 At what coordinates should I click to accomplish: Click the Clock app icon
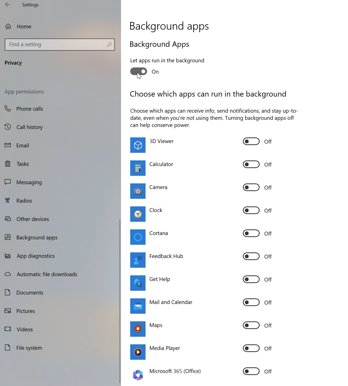click(138, 214)
